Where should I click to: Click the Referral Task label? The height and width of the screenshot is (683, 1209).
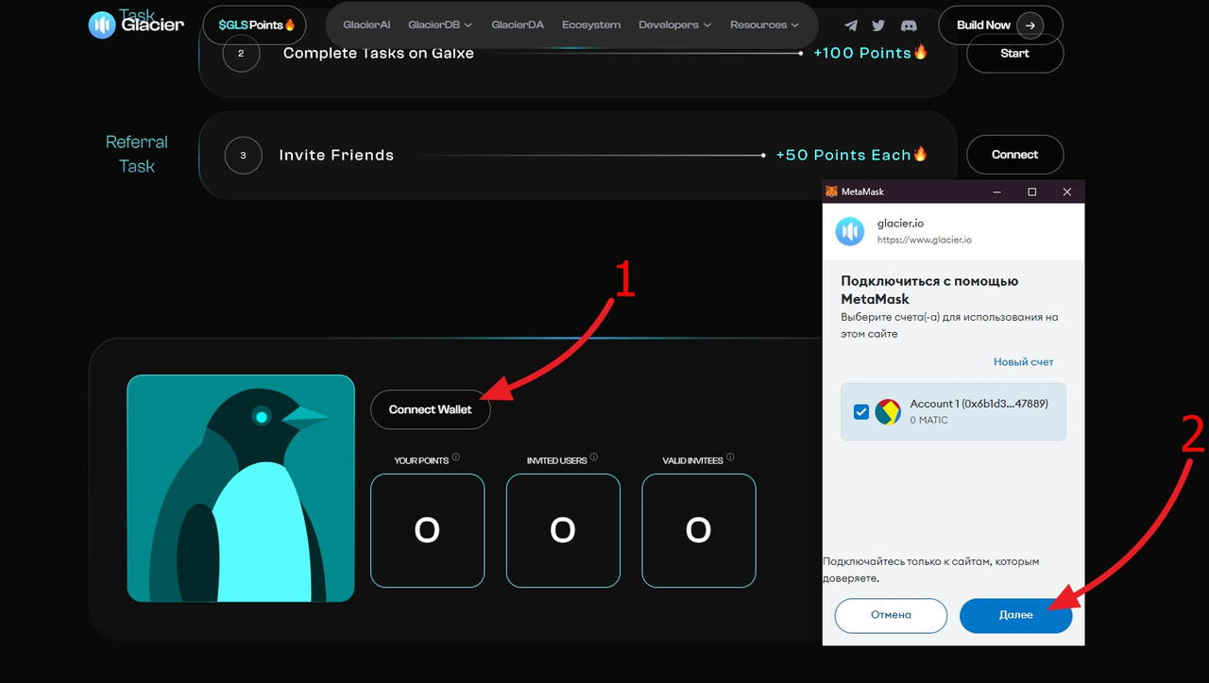(x=137, y=154)
